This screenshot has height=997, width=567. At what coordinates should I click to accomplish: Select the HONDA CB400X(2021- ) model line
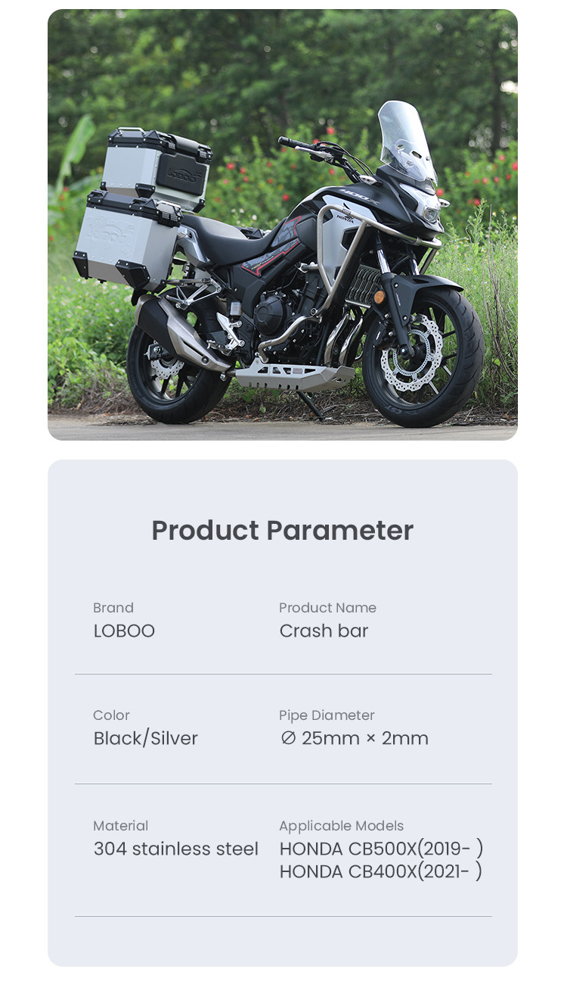(x=380, y=871)
